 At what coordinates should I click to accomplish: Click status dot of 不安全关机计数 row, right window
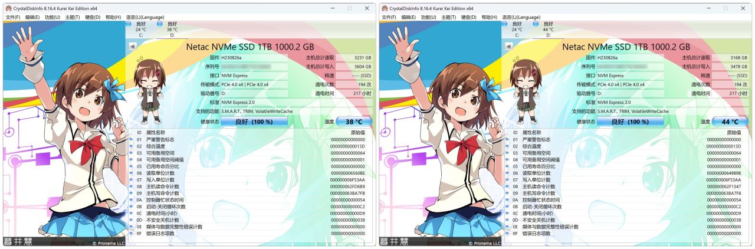click(x=507, y=220)
